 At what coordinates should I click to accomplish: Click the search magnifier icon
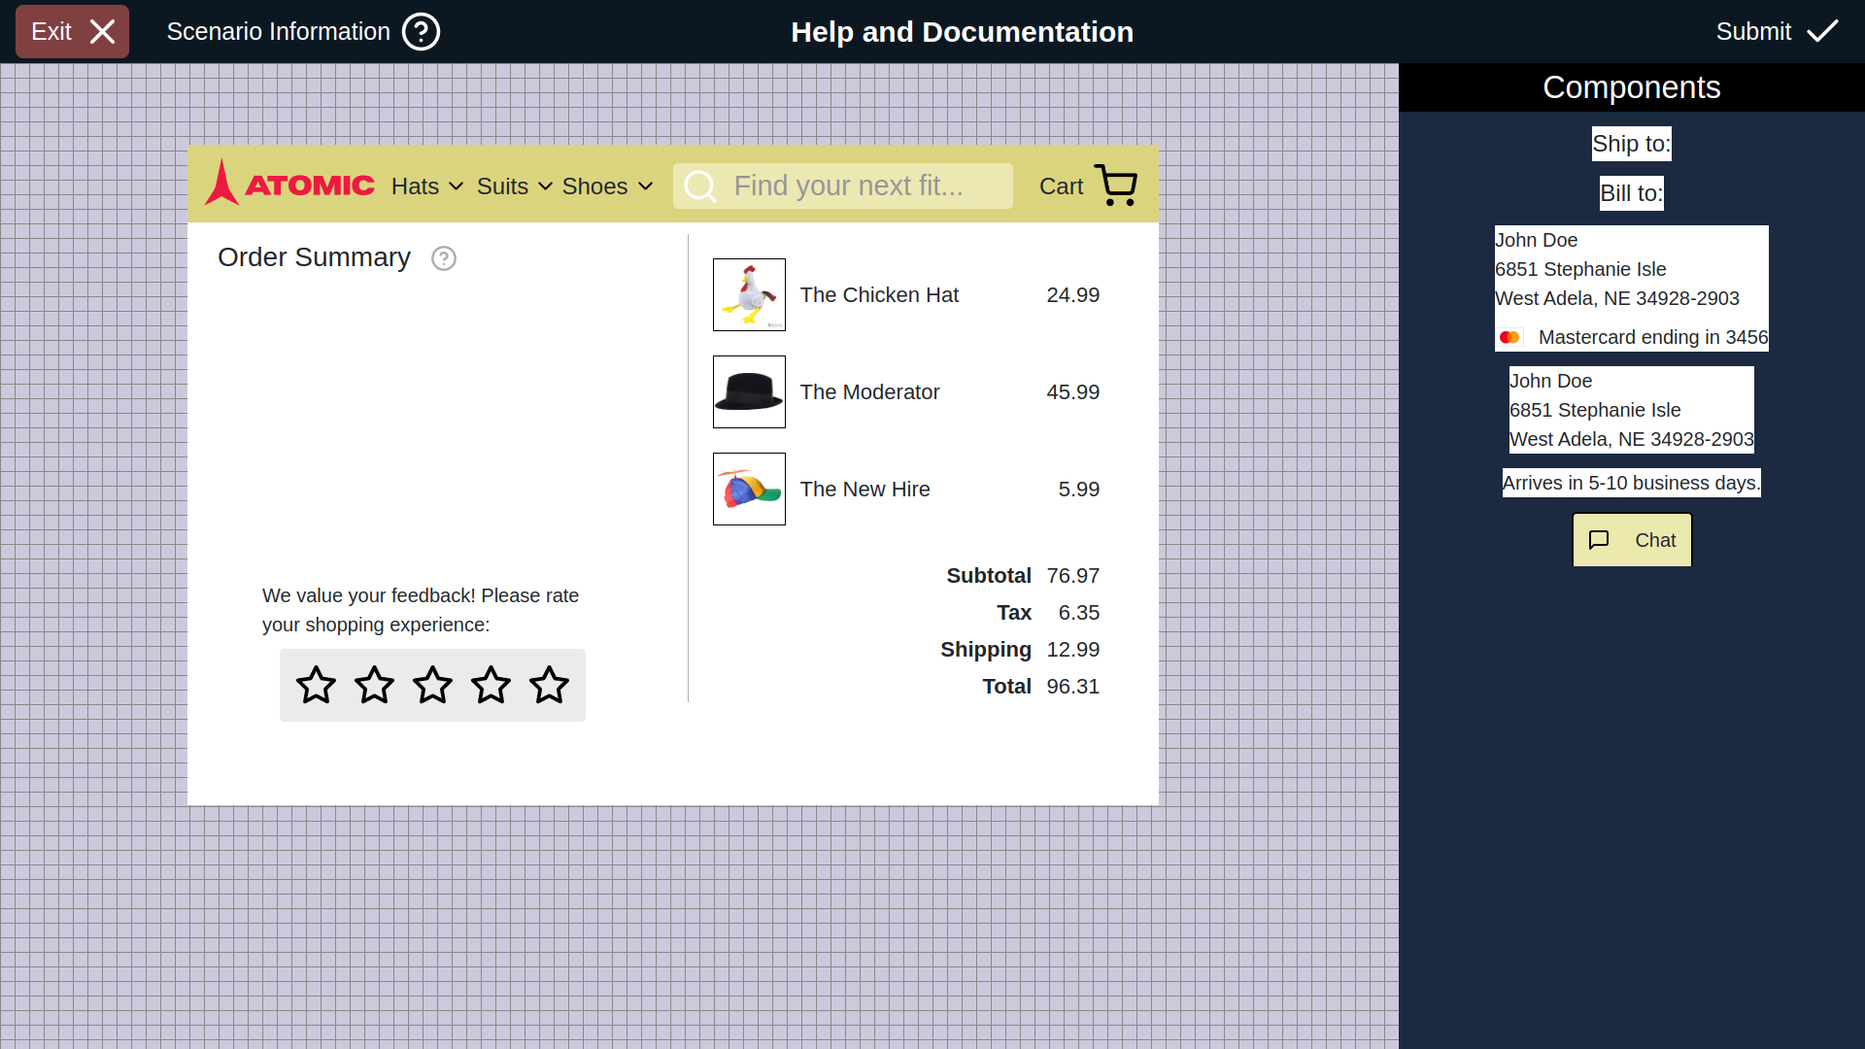pyautogui.click(x=700, y=186)
